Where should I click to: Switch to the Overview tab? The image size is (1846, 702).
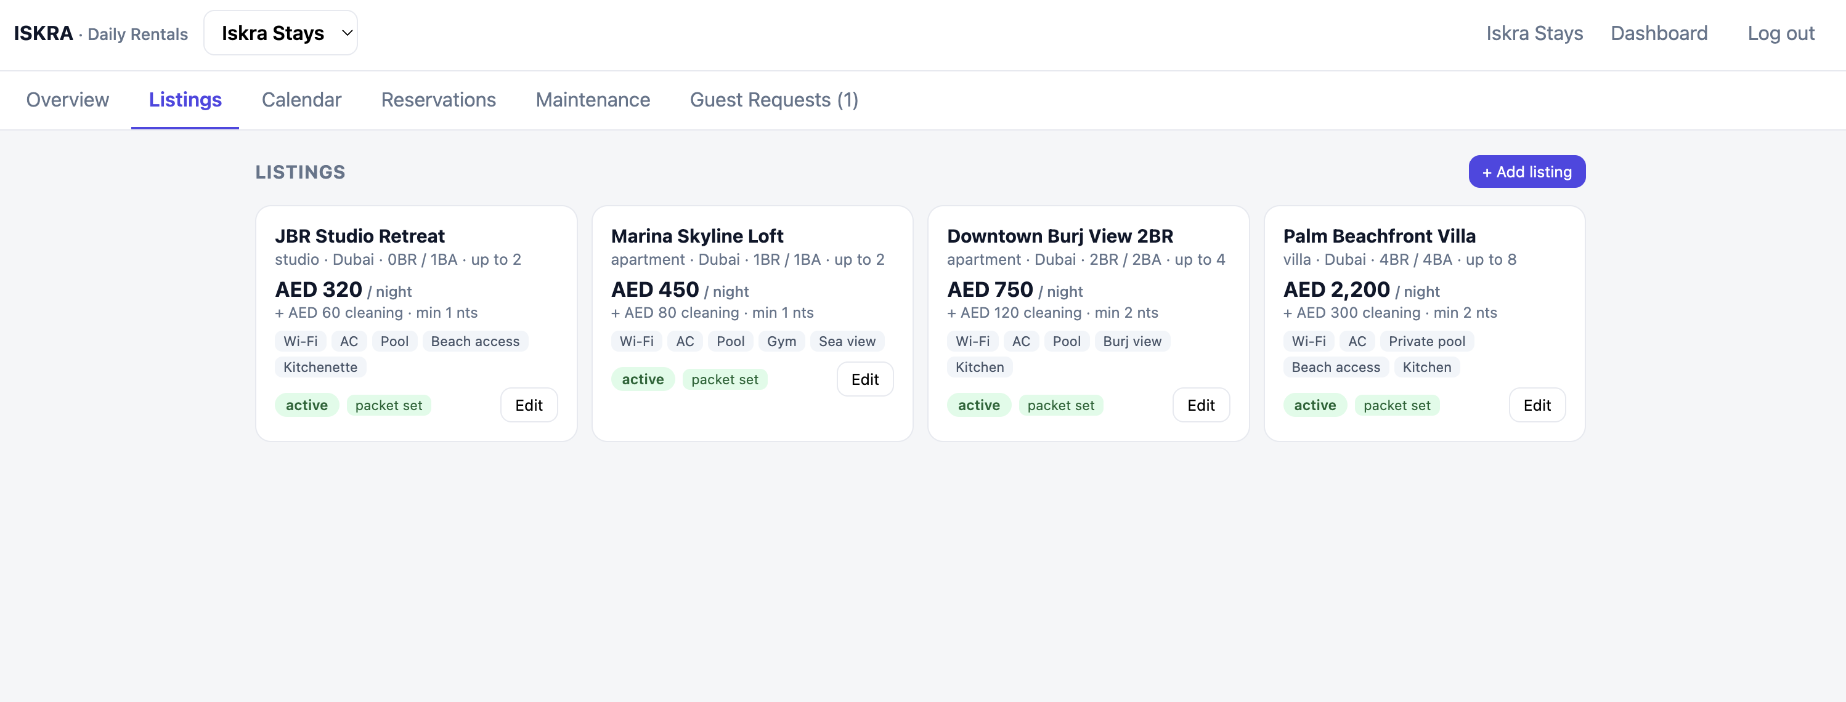point(67,100)
